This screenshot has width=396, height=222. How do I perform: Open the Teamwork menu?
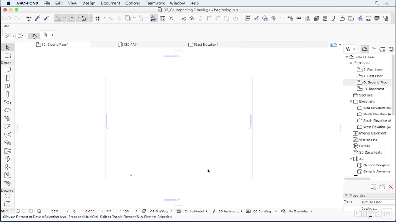(x=155, y=3)
